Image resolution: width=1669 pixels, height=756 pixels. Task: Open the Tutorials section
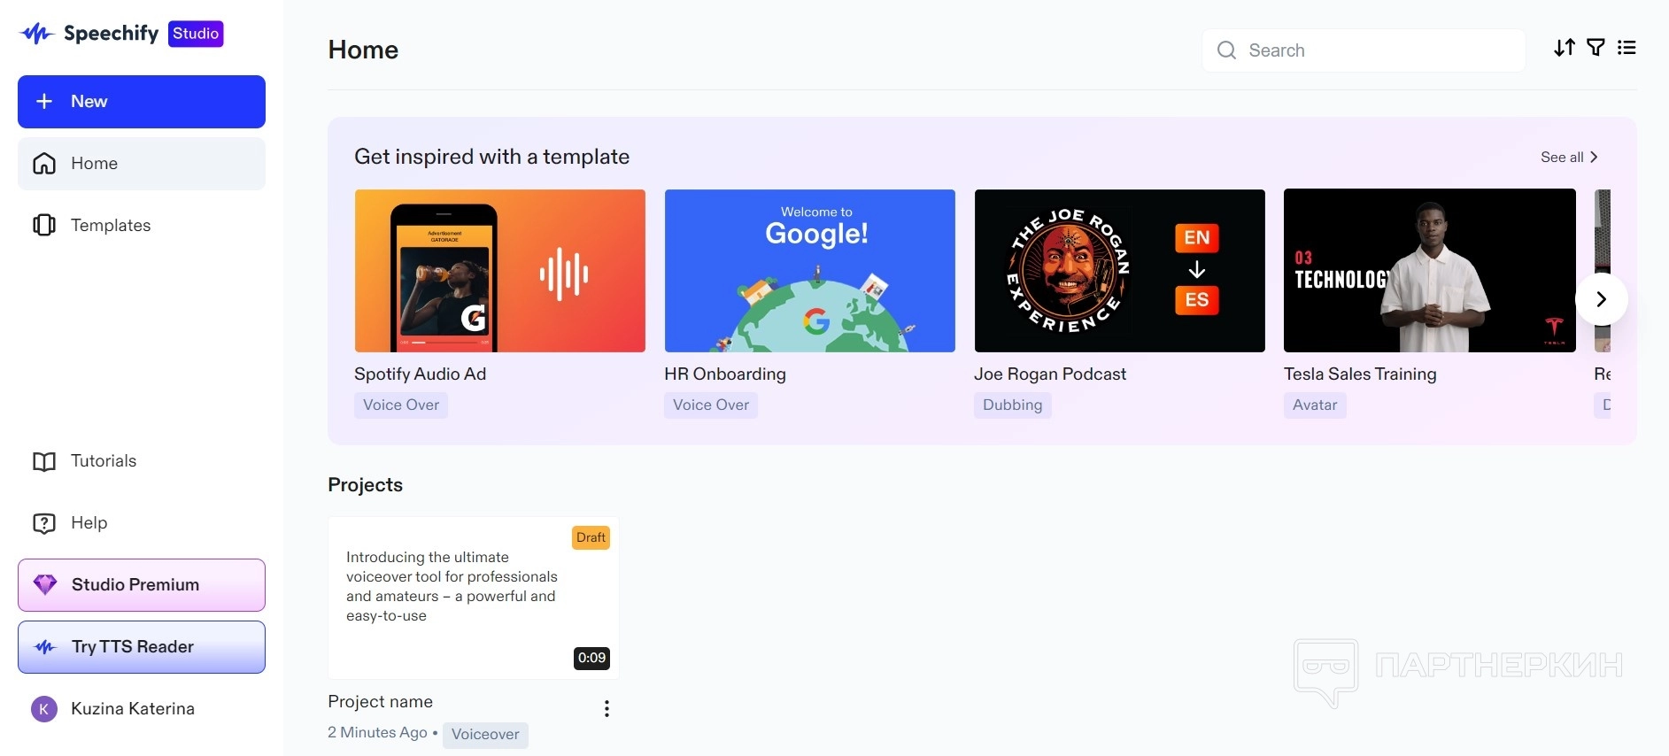tap(142, 461)
